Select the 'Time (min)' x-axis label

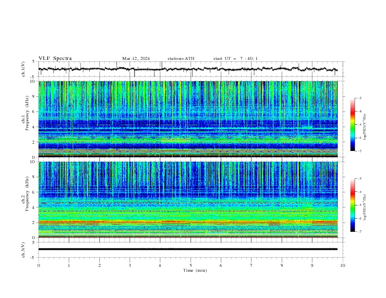click(x=195, y=270)
